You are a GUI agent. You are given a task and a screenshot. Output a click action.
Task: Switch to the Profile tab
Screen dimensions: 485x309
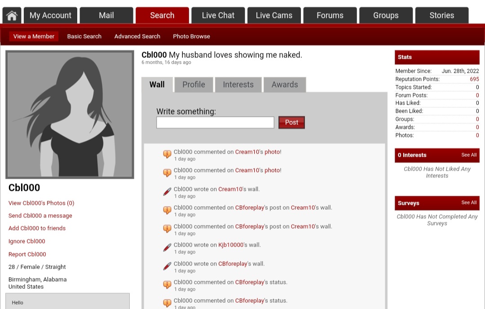(x=194, y=84)
